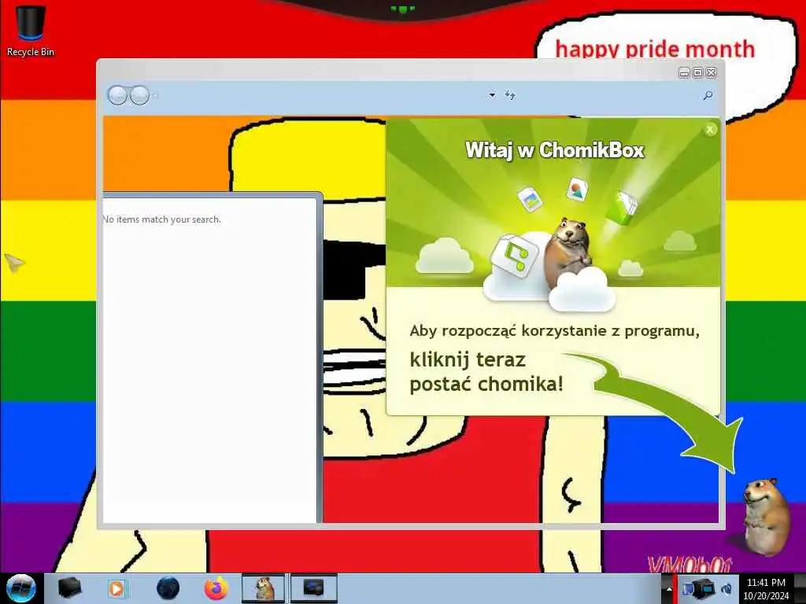806x604 pixels.
Task: Expand the address bar history dropdown arrow
Action: coord(492,95)
